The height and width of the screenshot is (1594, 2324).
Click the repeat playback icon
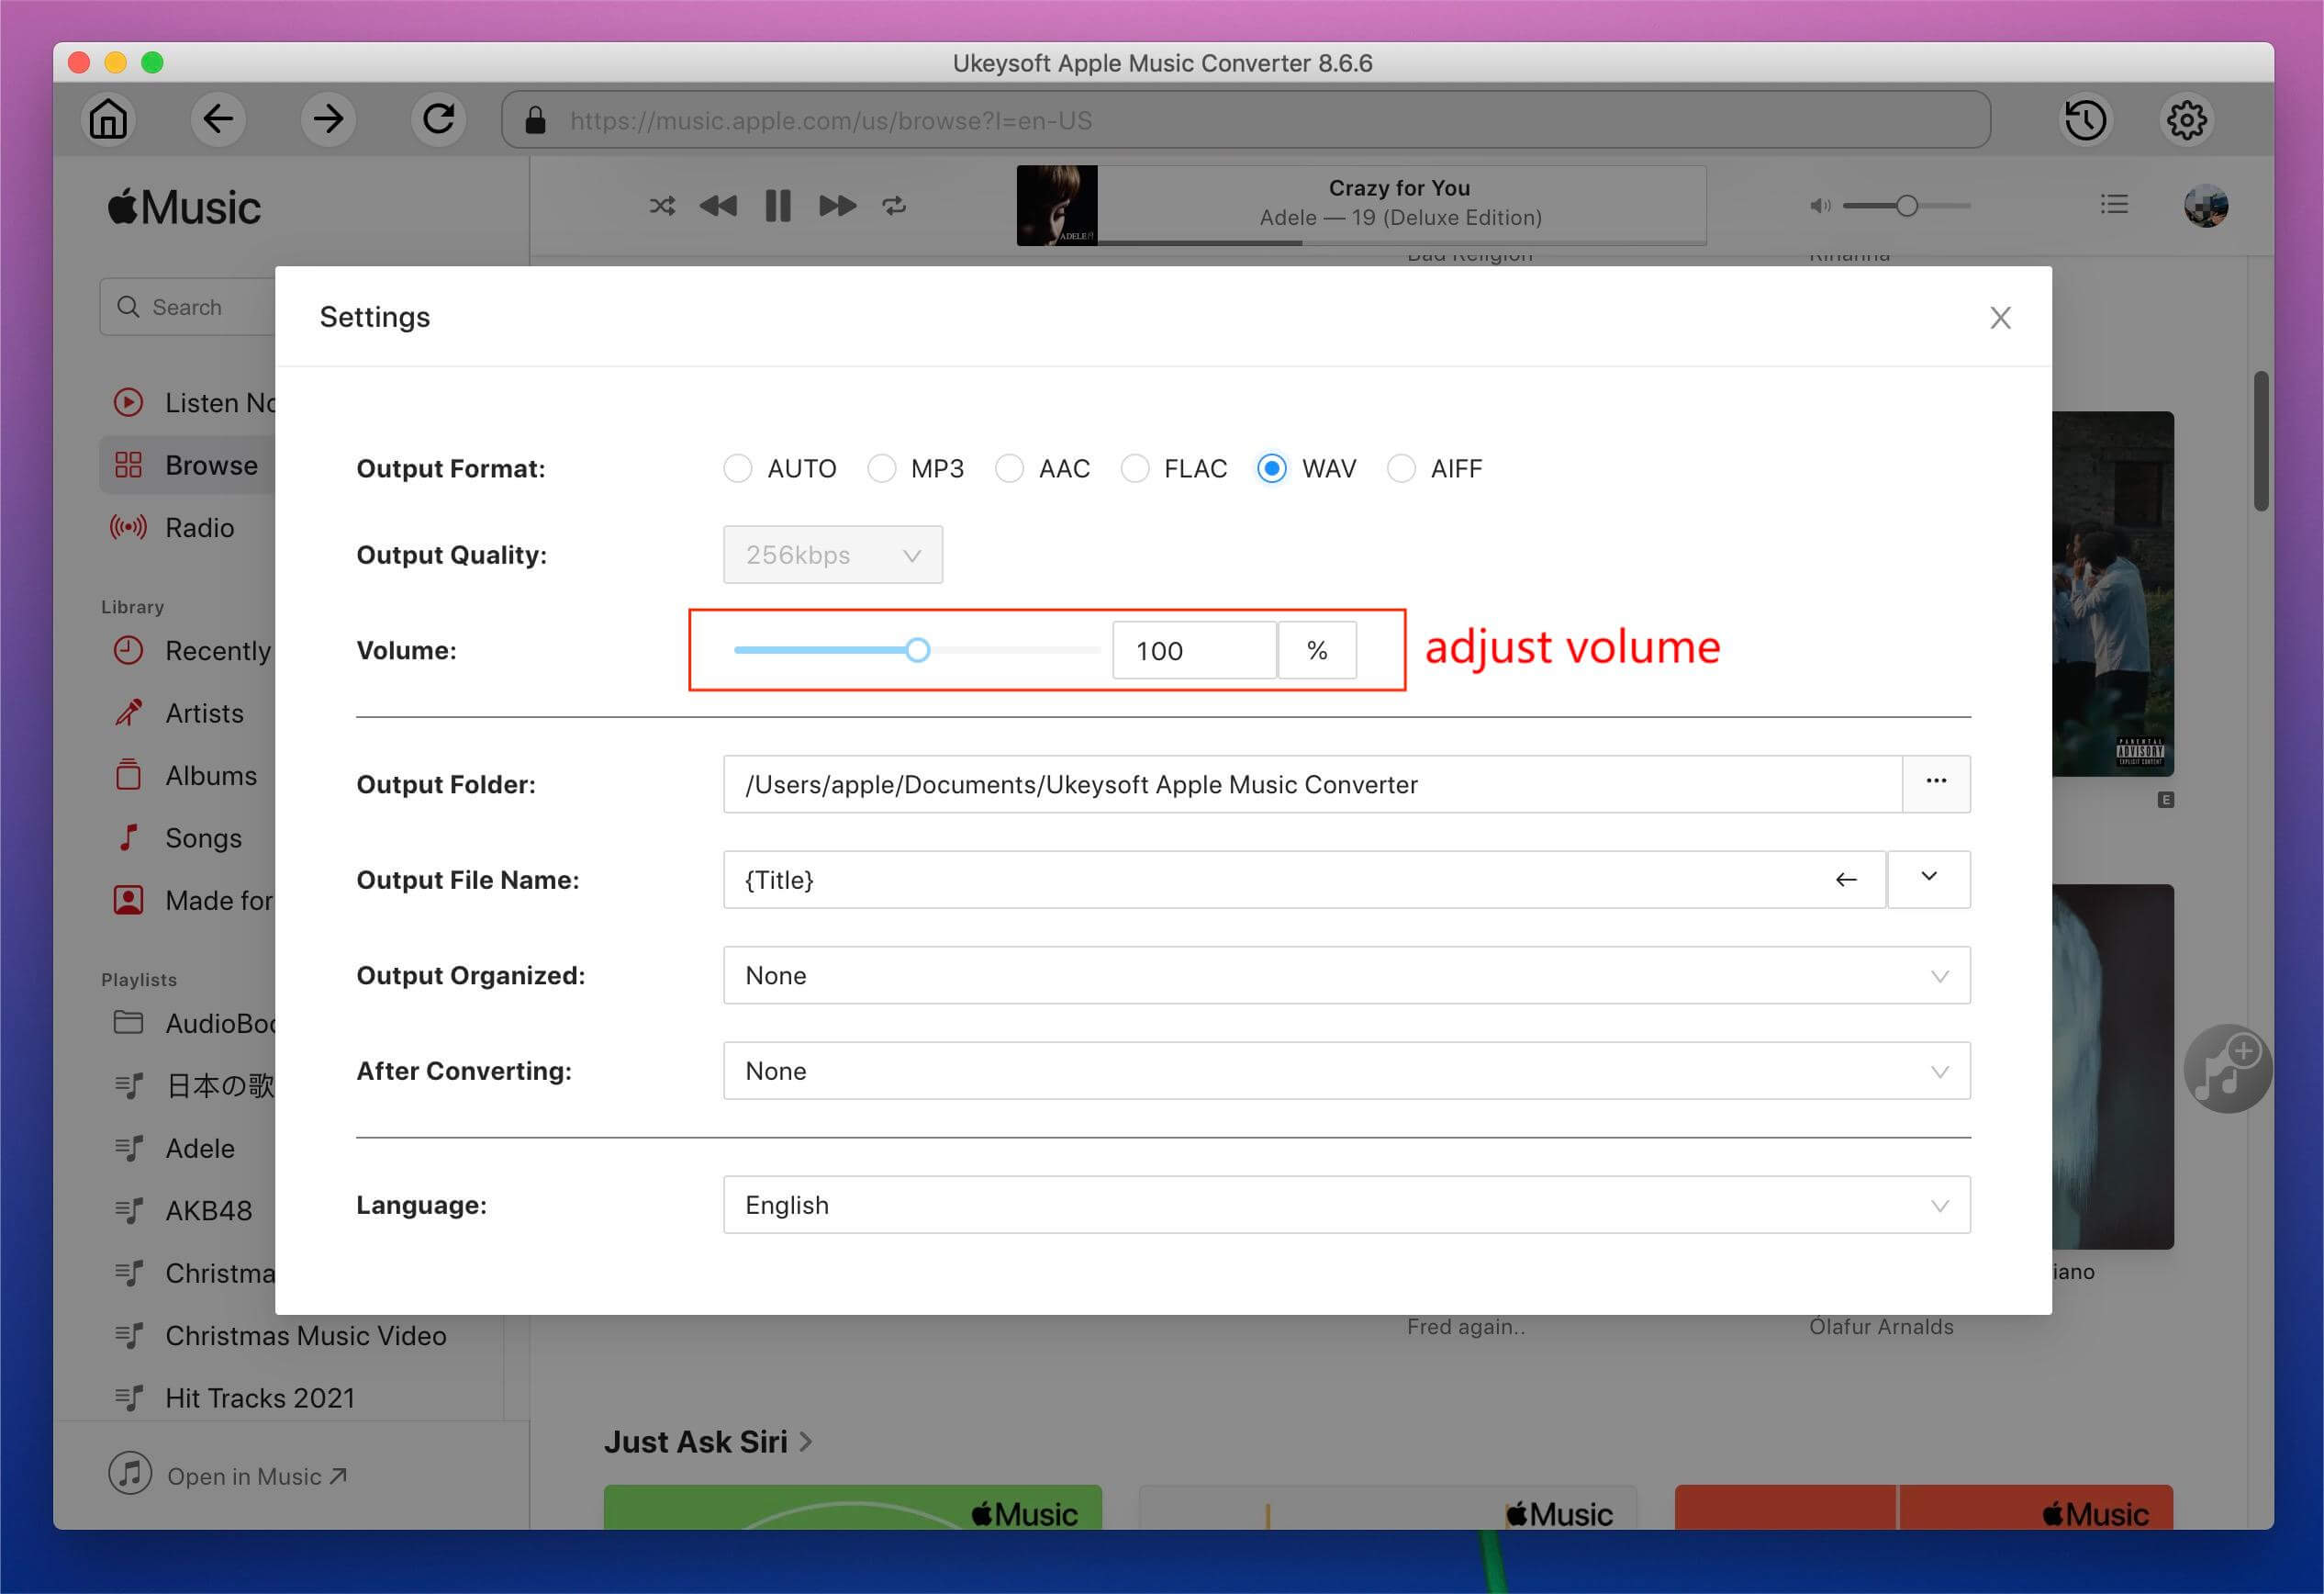click(895, 205)
